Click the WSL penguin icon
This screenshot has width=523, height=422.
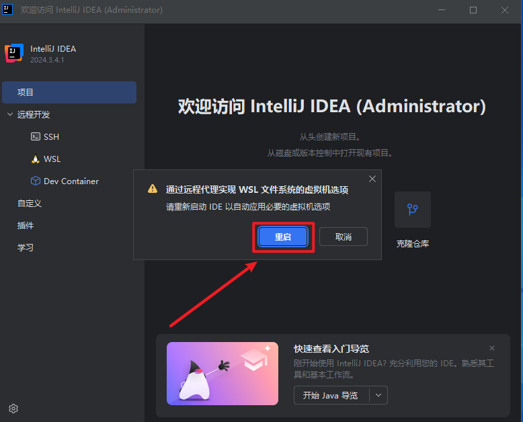point(36,159)
